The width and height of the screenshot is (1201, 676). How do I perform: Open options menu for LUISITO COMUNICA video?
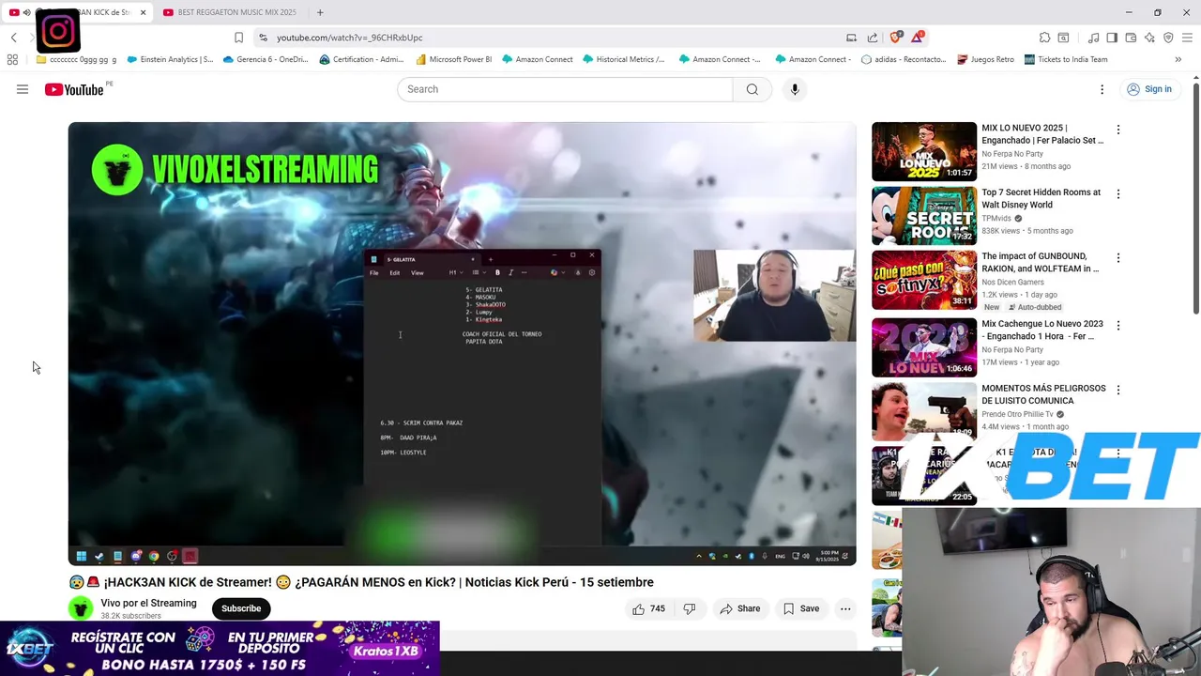point(1117,389)
